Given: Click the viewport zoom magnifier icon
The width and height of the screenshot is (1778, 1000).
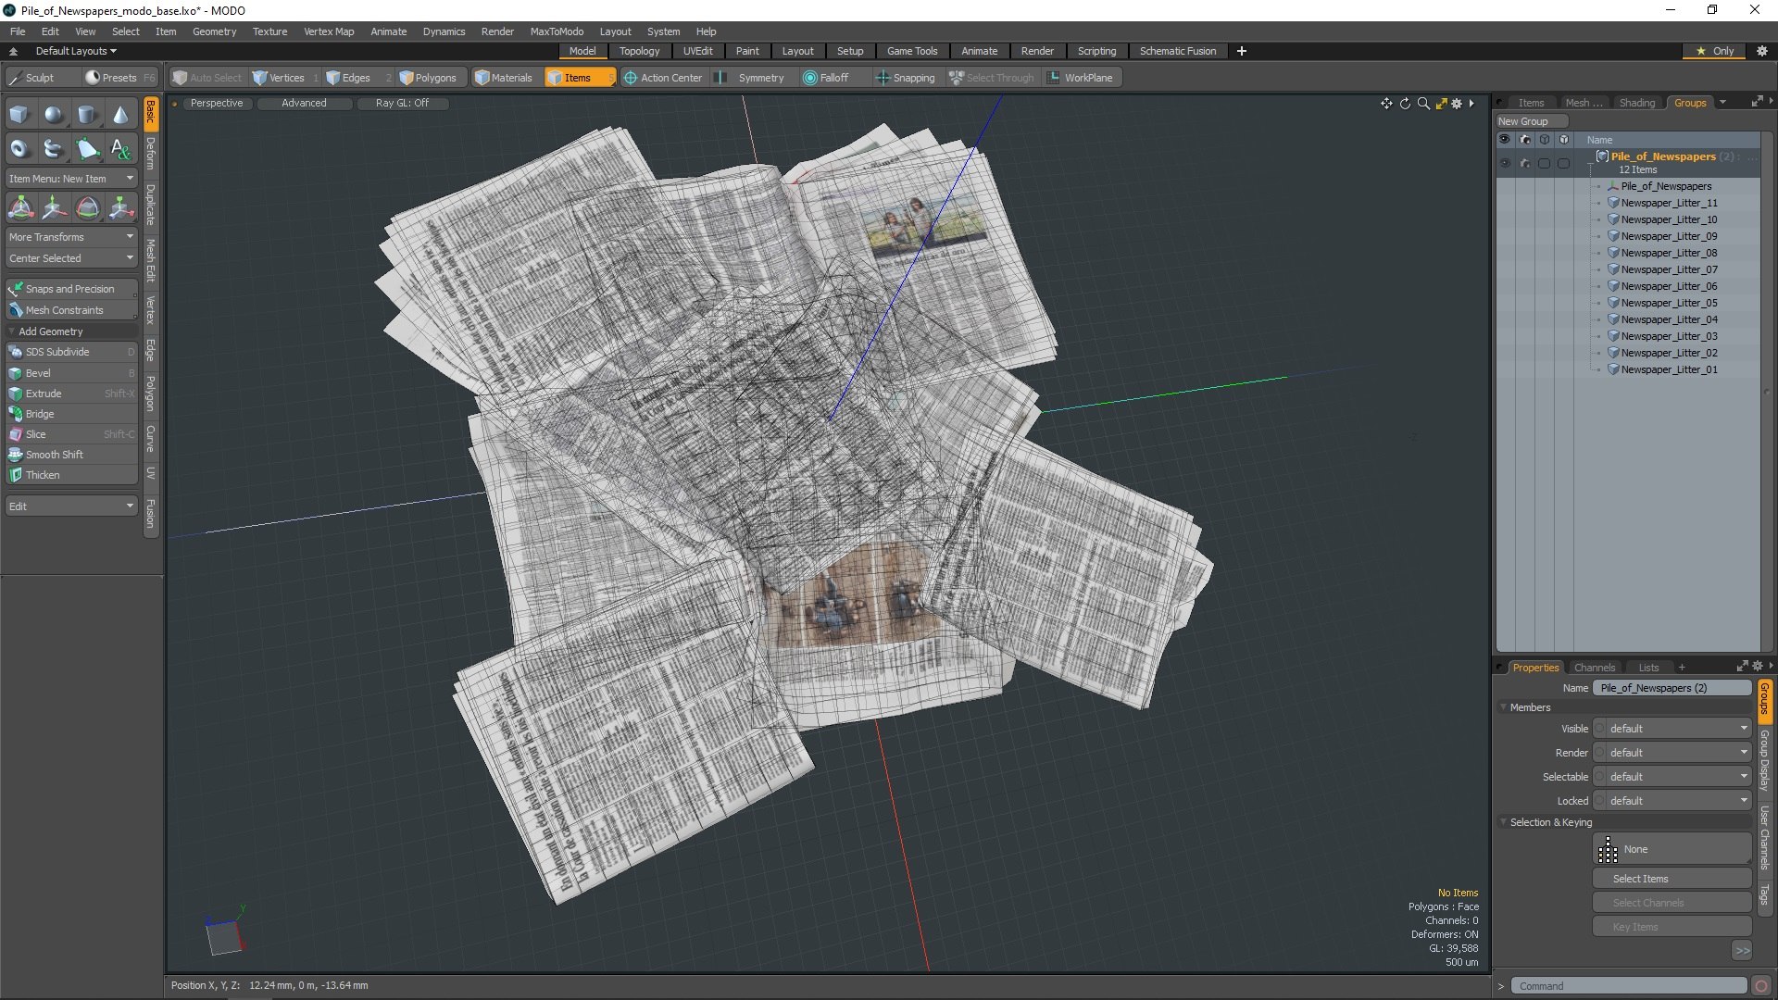Looking at the screenshot, I should (x=1423, y=104).
